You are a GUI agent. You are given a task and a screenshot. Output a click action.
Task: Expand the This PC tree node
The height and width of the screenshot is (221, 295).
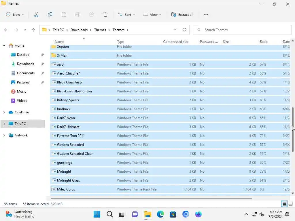coord(4,124)
